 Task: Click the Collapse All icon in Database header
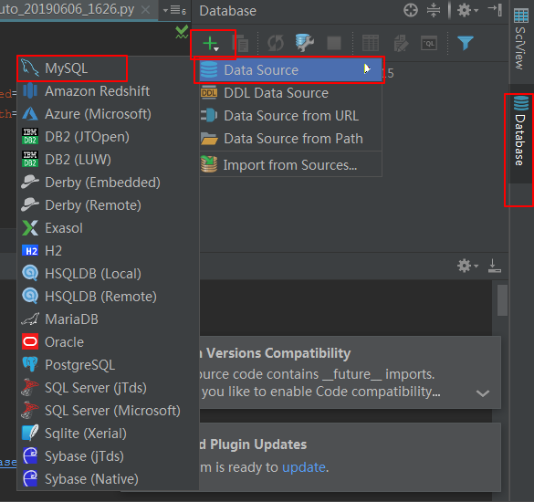pos(434,10)
